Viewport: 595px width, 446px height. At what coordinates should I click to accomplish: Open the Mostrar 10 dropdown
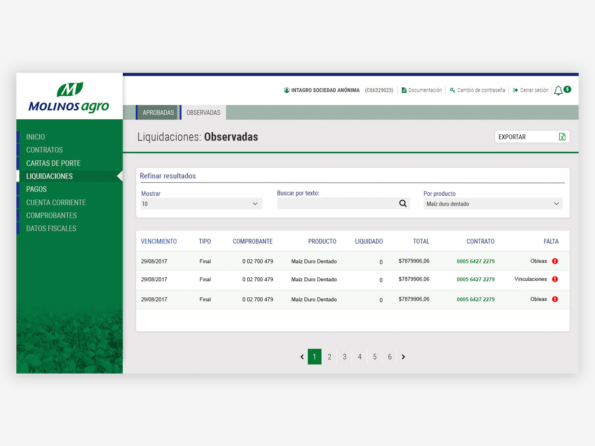pos(201,204)
